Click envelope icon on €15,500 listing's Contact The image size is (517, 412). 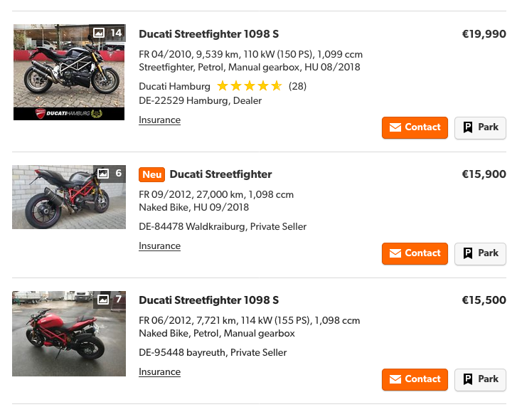[x=395, y=379]
